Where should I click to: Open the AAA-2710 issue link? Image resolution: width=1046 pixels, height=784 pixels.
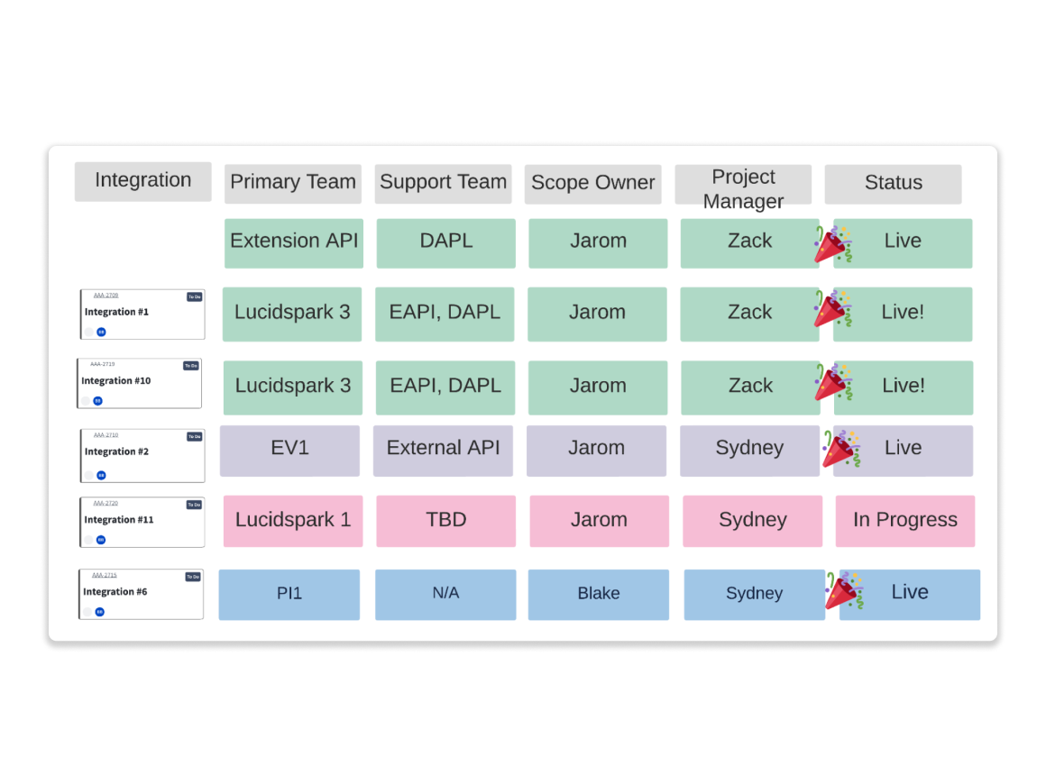(106, 435)
